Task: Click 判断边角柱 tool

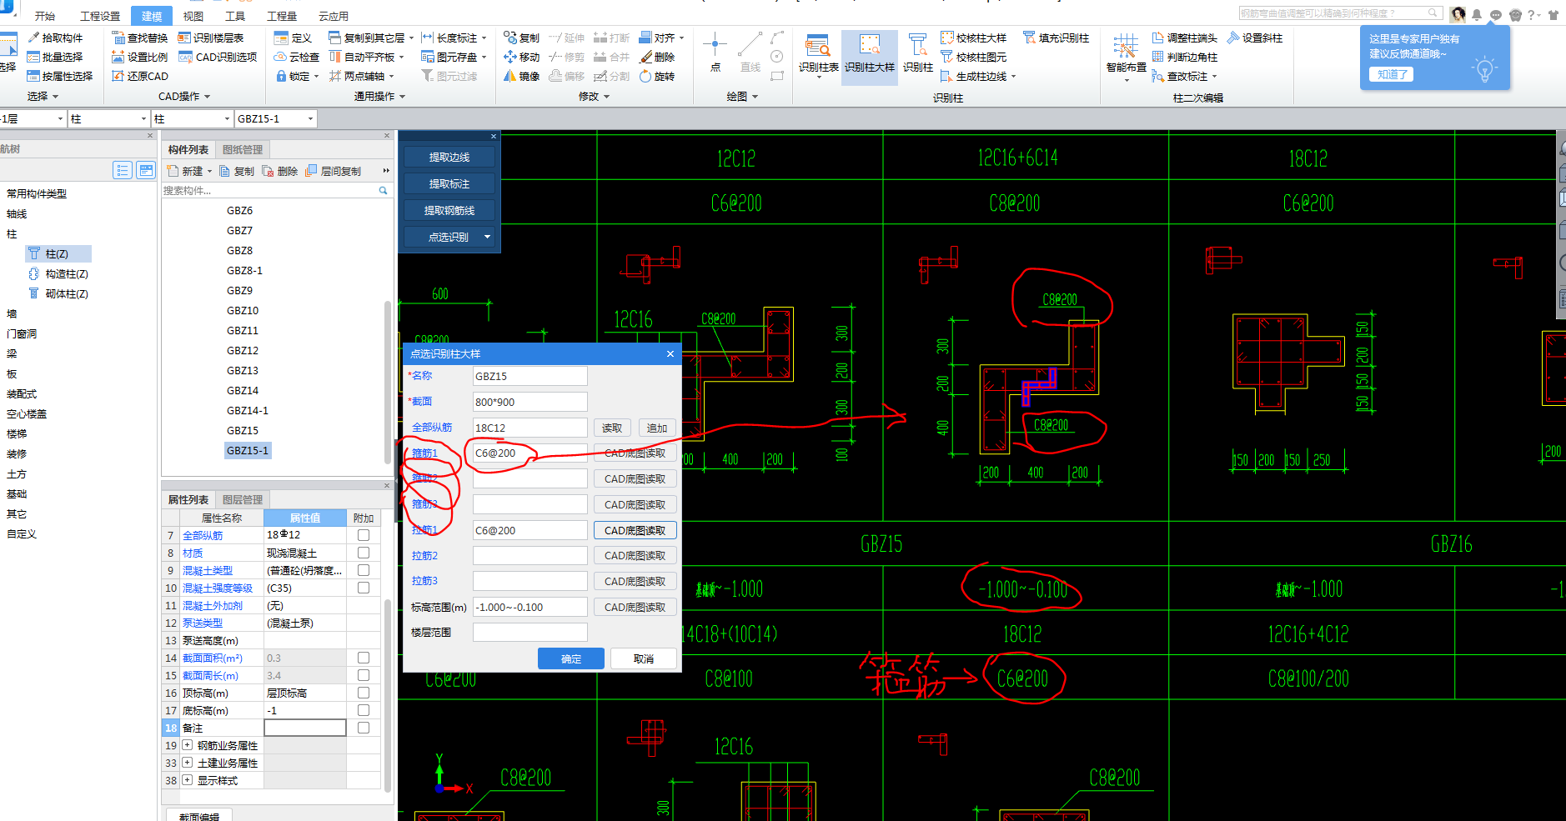Action: [x=1185, y=57]
